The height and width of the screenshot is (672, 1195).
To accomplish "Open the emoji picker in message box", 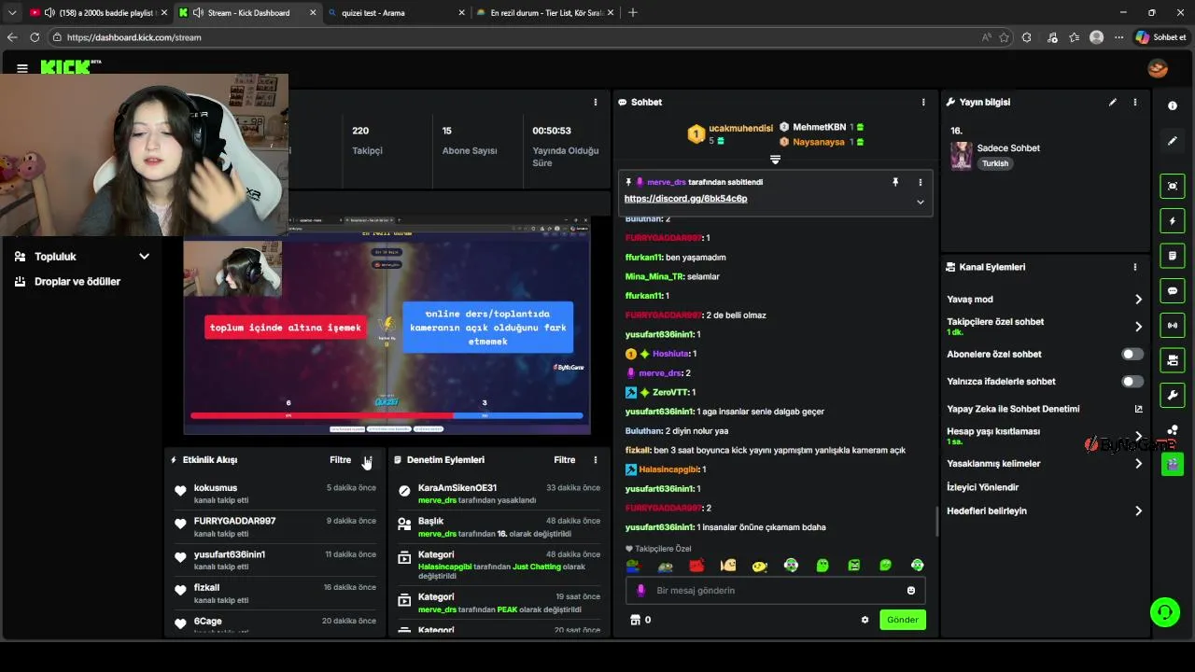I will [911, 591].
